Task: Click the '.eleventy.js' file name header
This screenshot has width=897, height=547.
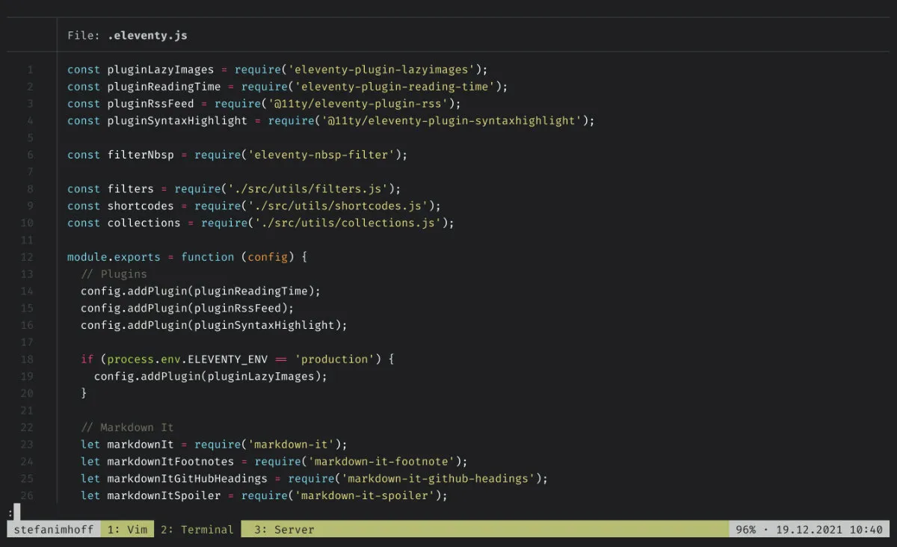Action: click(147, 35)
